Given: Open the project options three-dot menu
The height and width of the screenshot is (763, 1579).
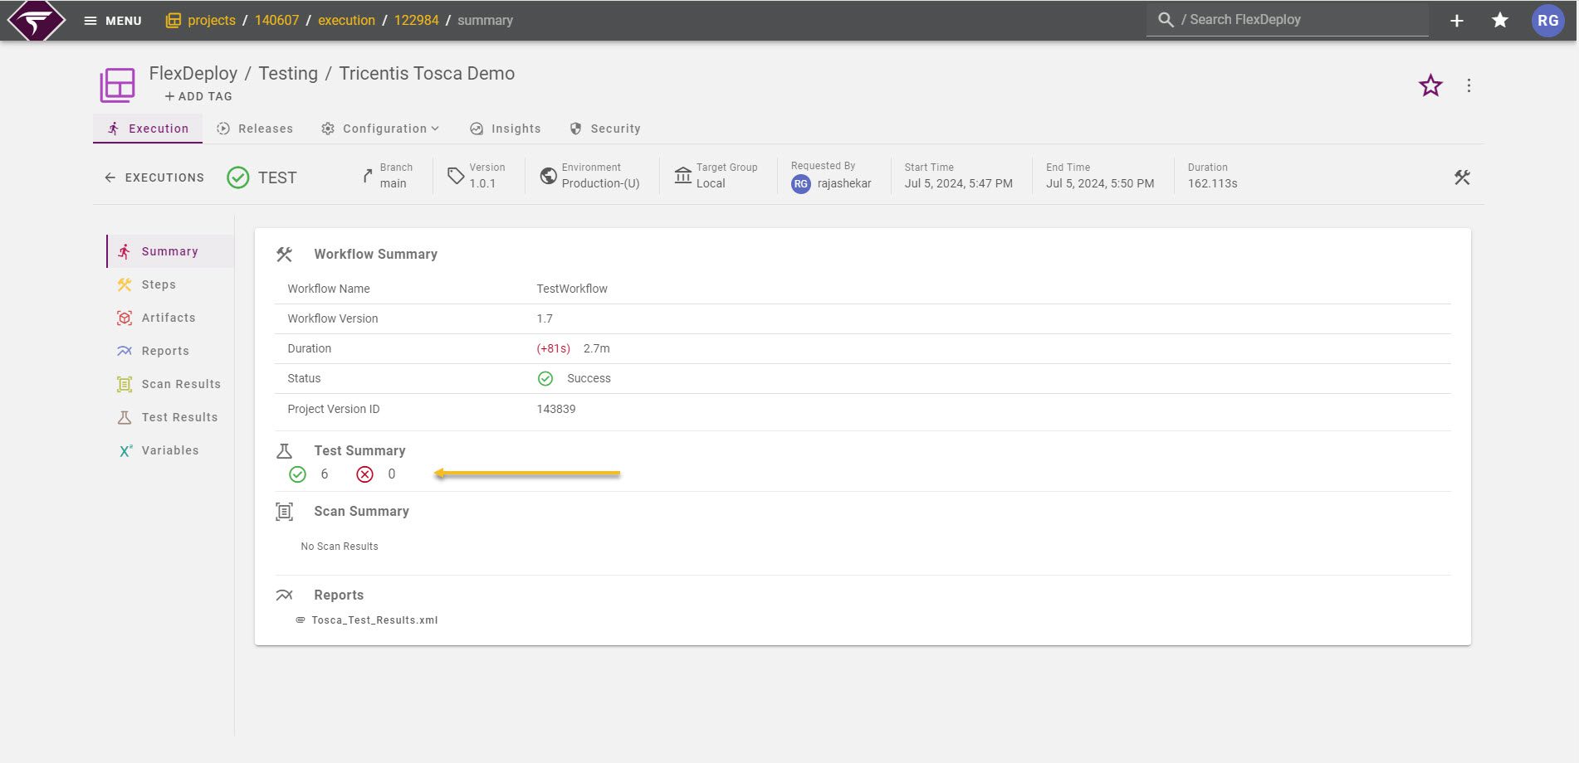Looking at the screenshot, I should [x=1469, y=85].
